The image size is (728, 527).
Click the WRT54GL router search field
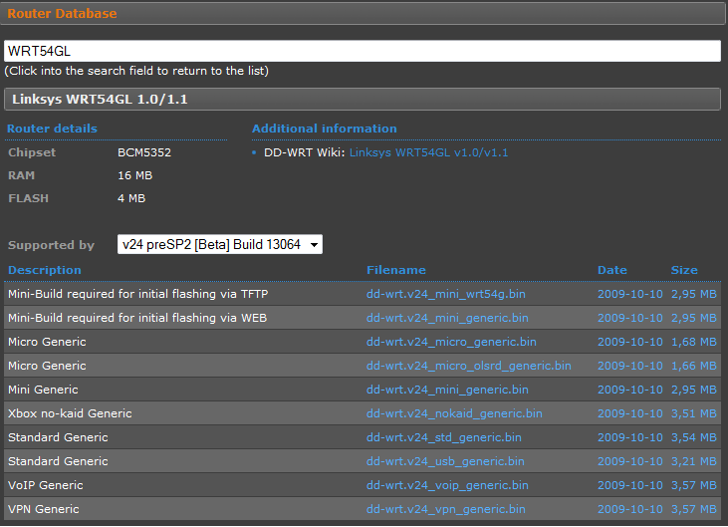(x=362, y=51)
